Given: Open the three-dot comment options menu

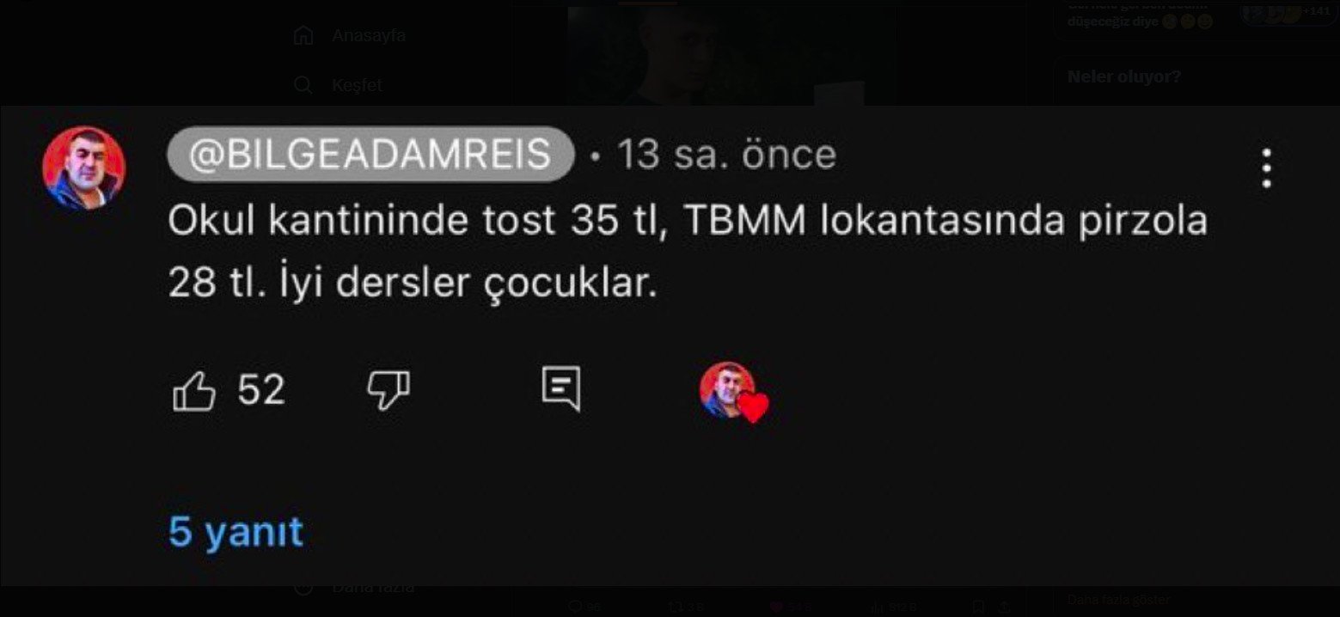Looking at the screenshot, I should click(x=1266, y=168).
